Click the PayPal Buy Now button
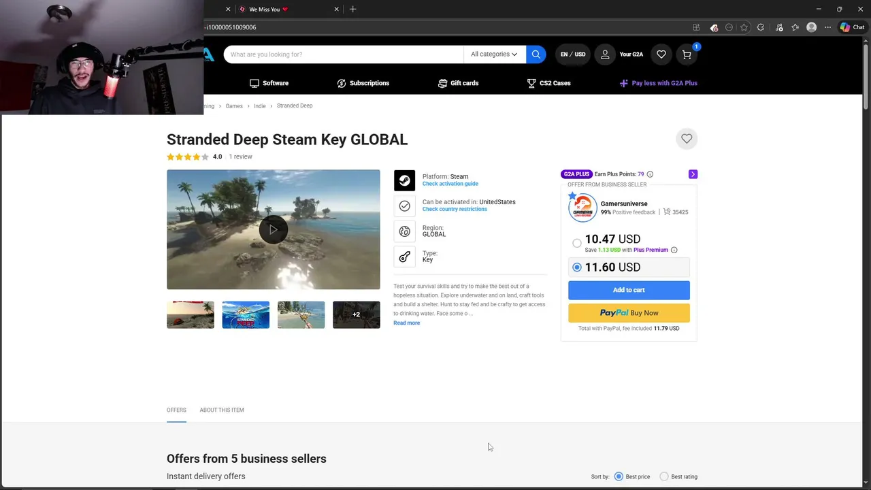This screenshot has width=871, height=490. coord(629,313)
